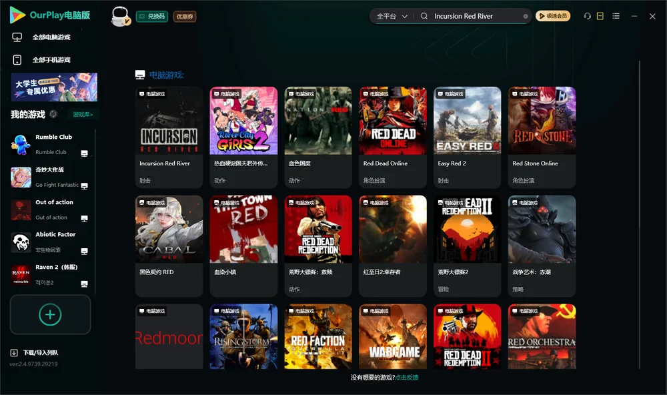Open the Rising Storm game card
The height and width of the screenshot is (395, 667).
(243, 336)
